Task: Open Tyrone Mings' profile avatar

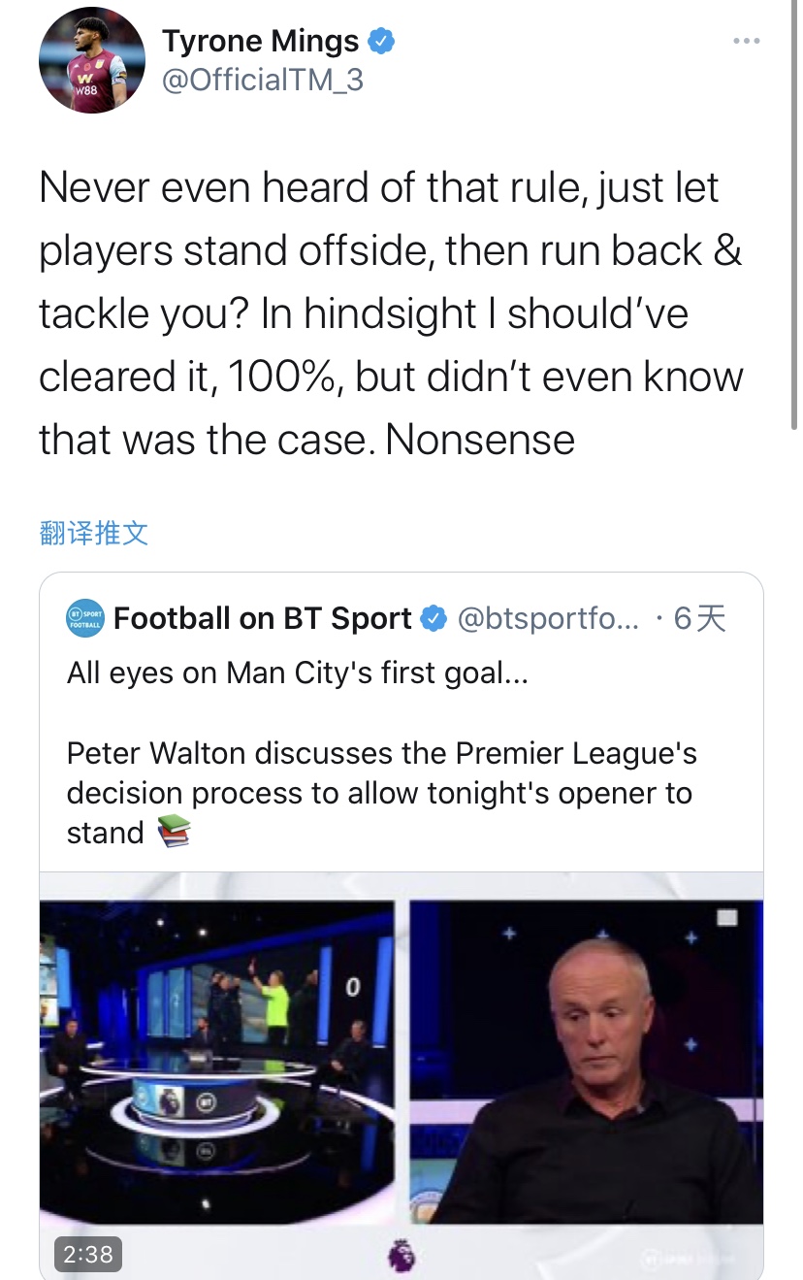Action: [92, 60]
